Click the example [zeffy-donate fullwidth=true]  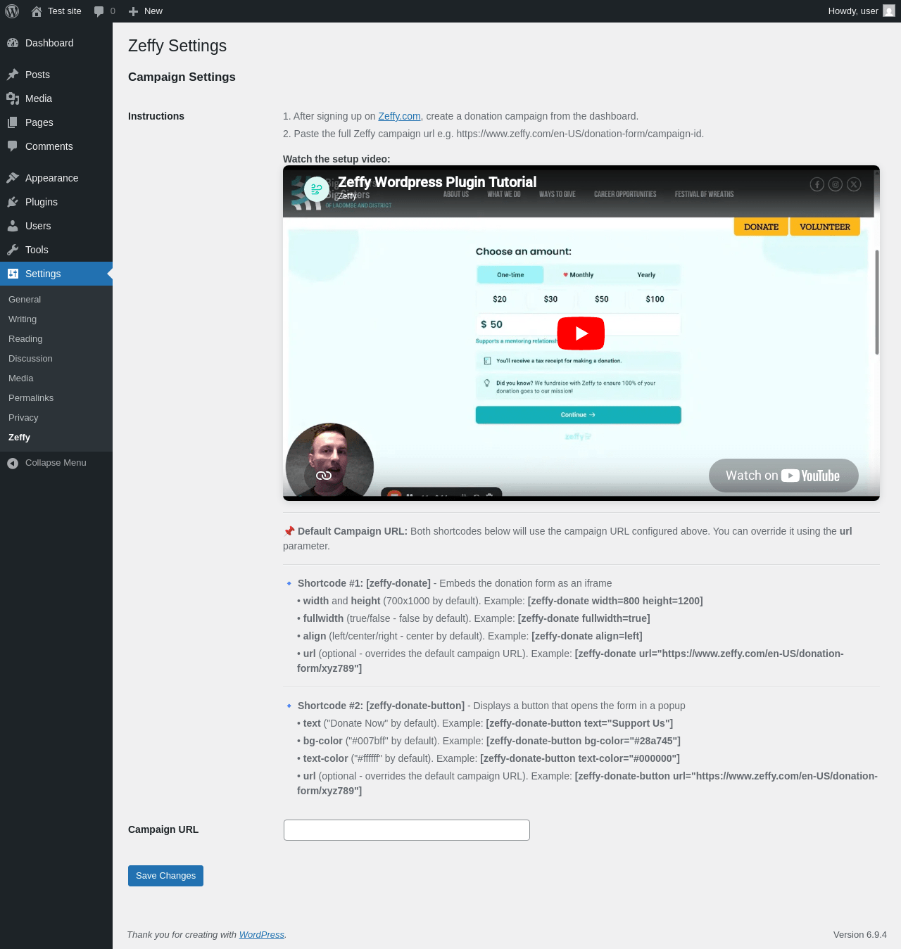584,618
